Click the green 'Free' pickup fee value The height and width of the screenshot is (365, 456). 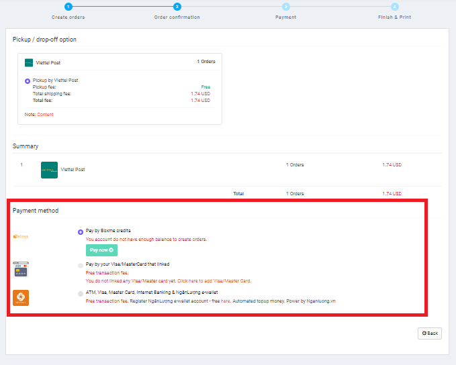(x=206, y=87)
